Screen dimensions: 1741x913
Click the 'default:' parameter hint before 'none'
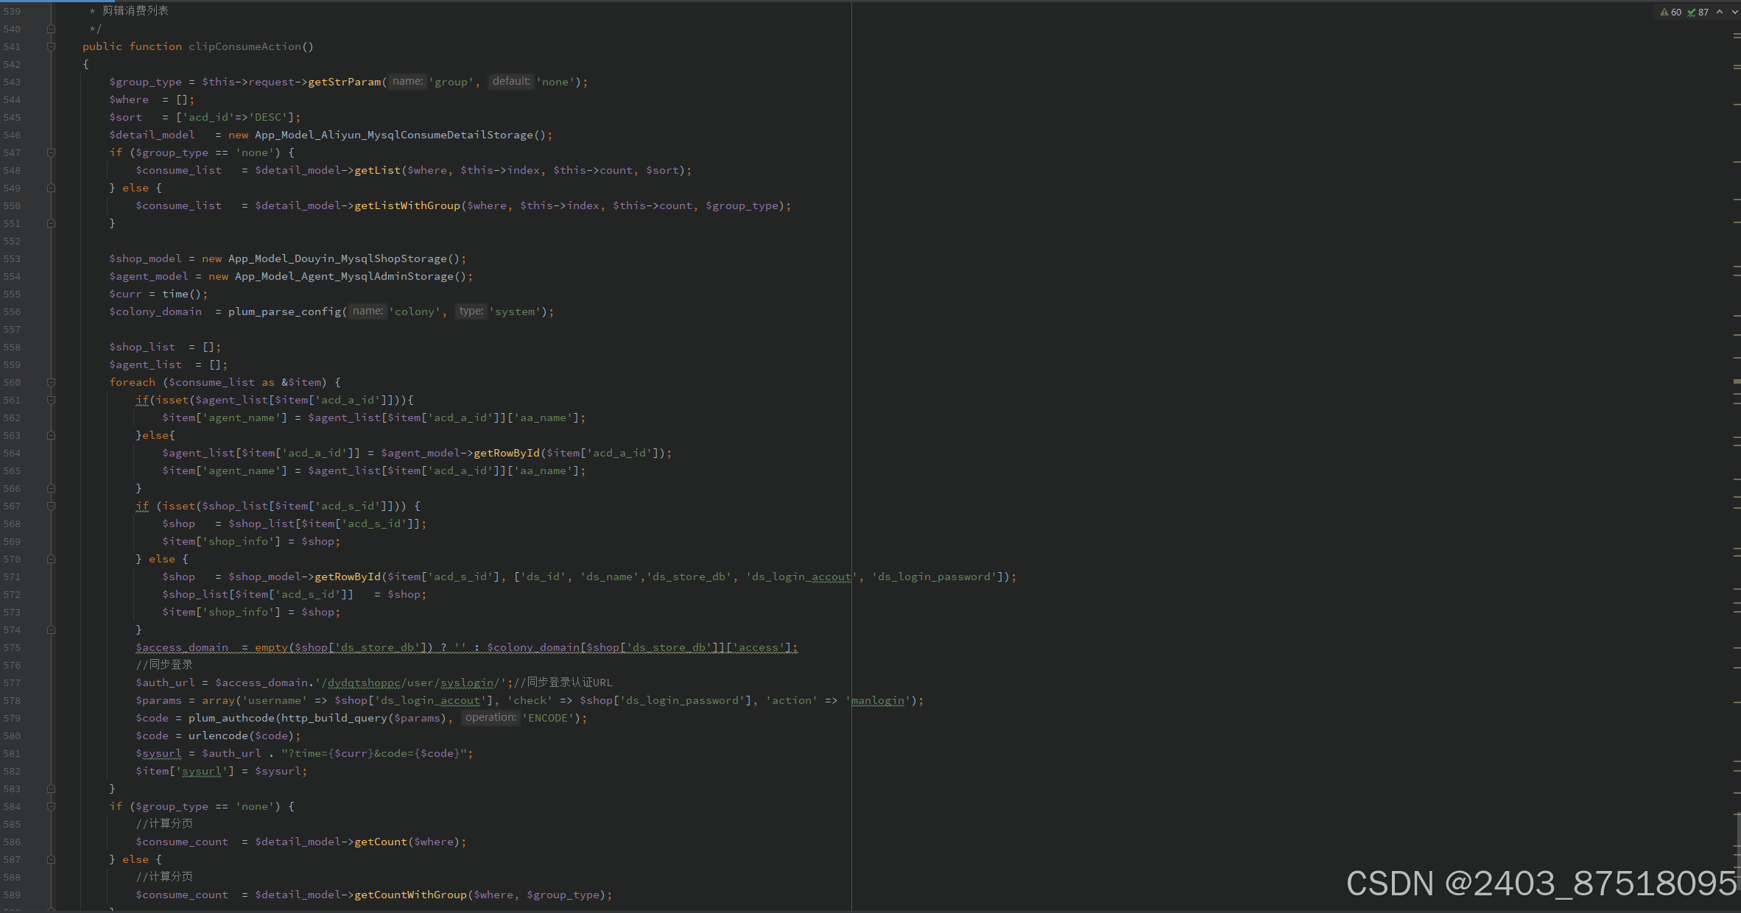511,82
